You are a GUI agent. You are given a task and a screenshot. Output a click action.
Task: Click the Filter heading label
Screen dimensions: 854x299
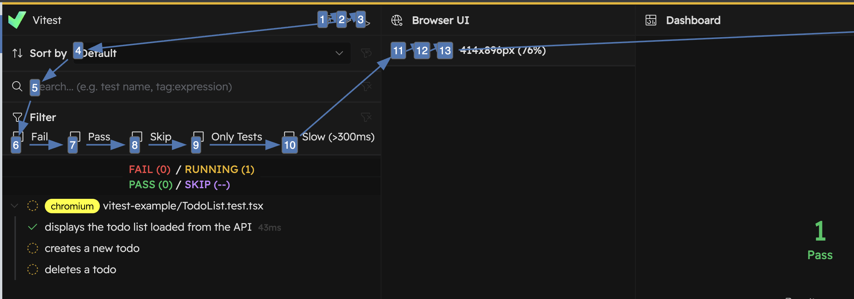pos(43,117)
